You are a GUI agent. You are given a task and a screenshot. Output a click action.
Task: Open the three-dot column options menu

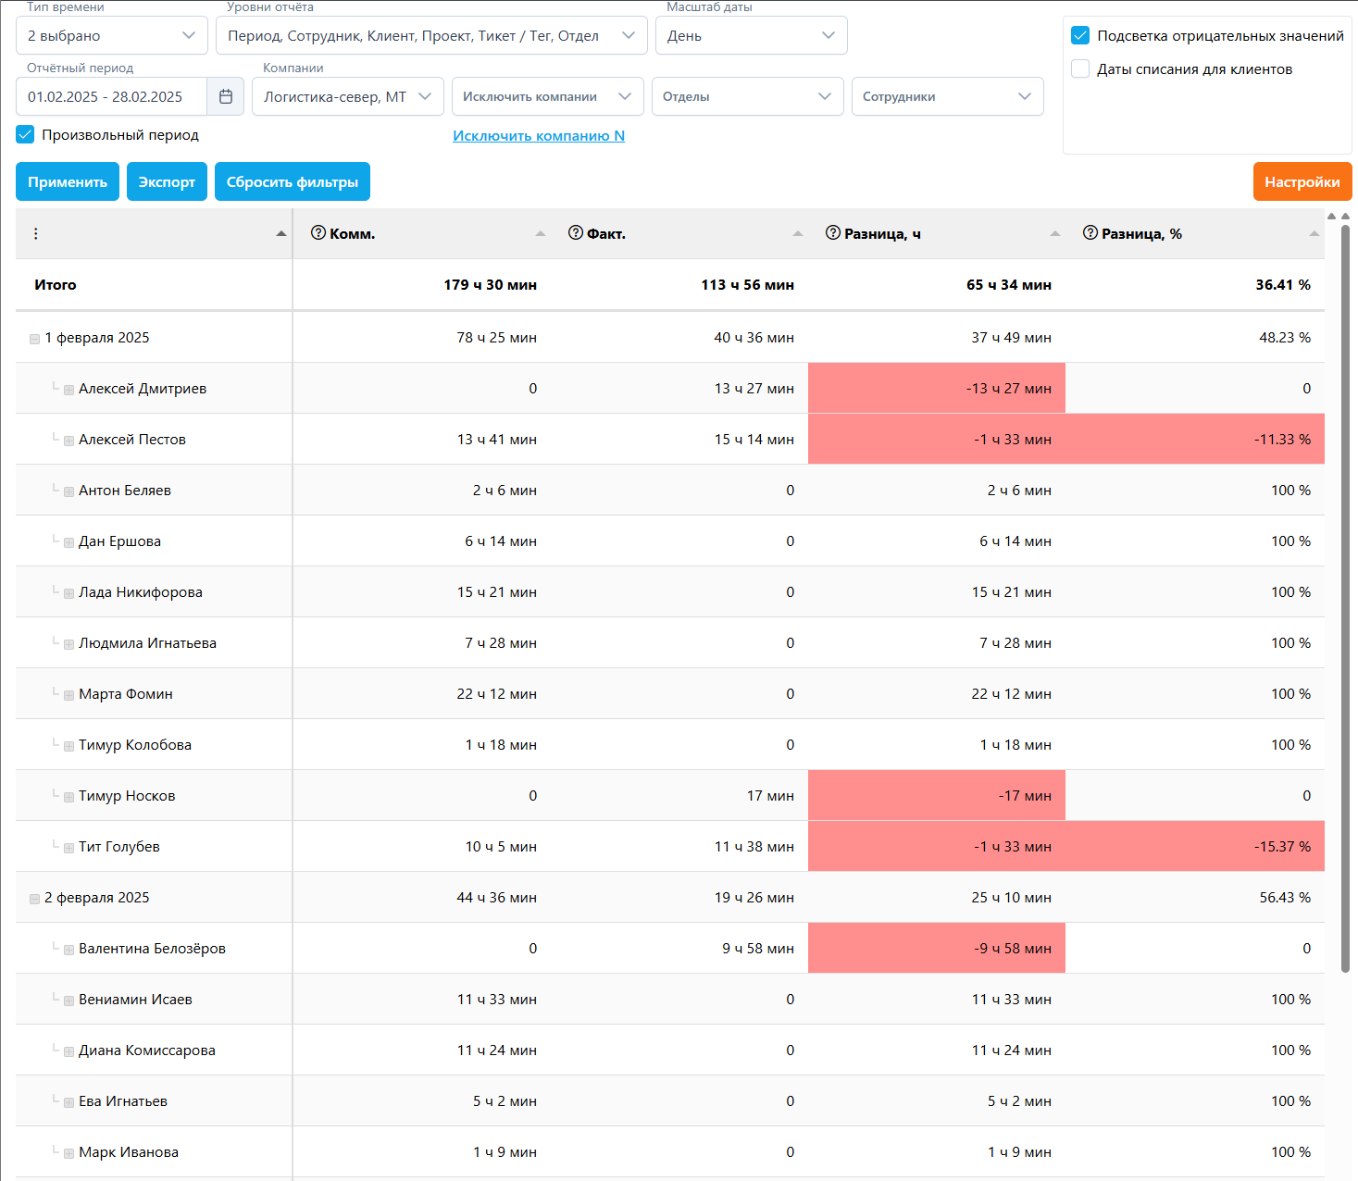[x=36, y=233]
